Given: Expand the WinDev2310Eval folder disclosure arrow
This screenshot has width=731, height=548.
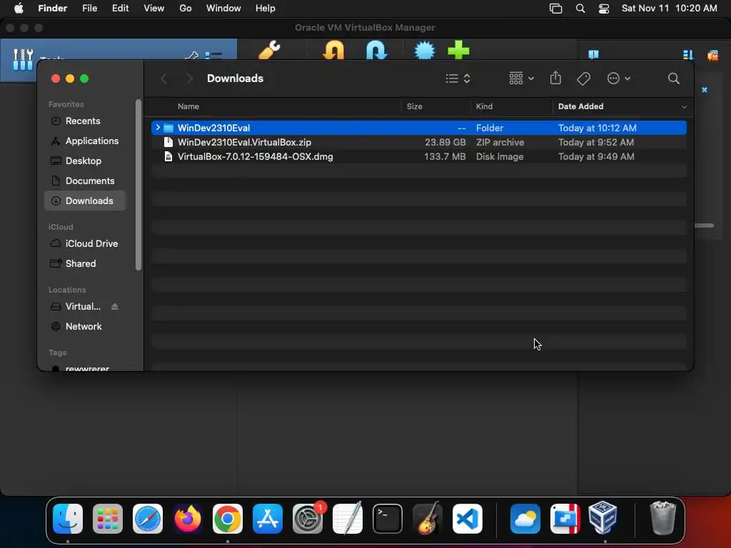Looking at the screenshot, I should [158, 128].
